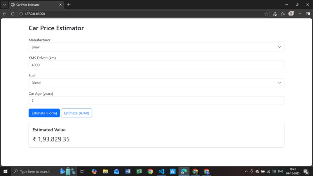
Task: Select the estimated value ₹ 1,93,829.35 text
Action: (x=51, y=139)
